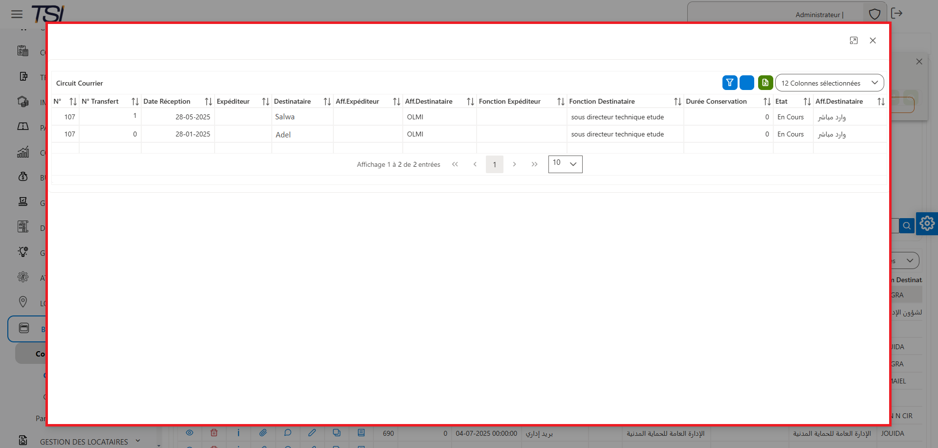Screen dimensions: 938x448
Task: Close the Circuit Courrier dialog
Action: click(873, 41)
